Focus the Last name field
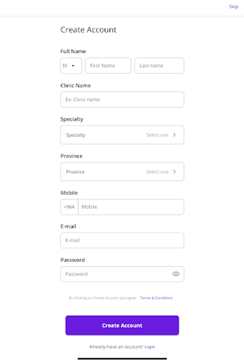The image size is (244, 362). pyautogui.click(x=159, y=66)
